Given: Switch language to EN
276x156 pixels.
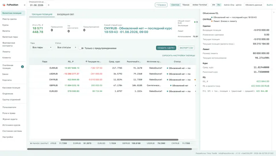Looking at the screenshot, I should [213, 5].
